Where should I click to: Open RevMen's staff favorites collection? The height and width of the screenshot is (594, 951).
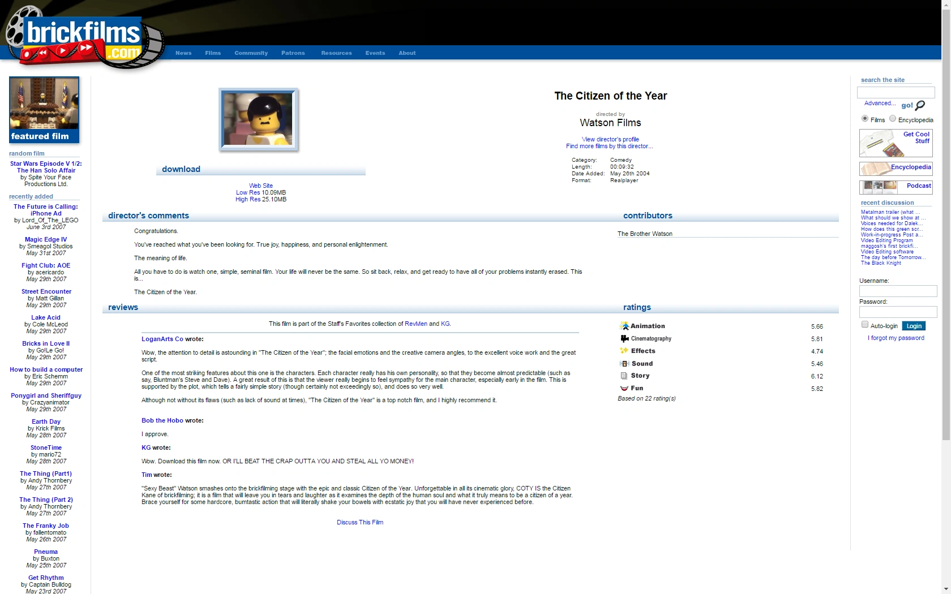point(416,324)
